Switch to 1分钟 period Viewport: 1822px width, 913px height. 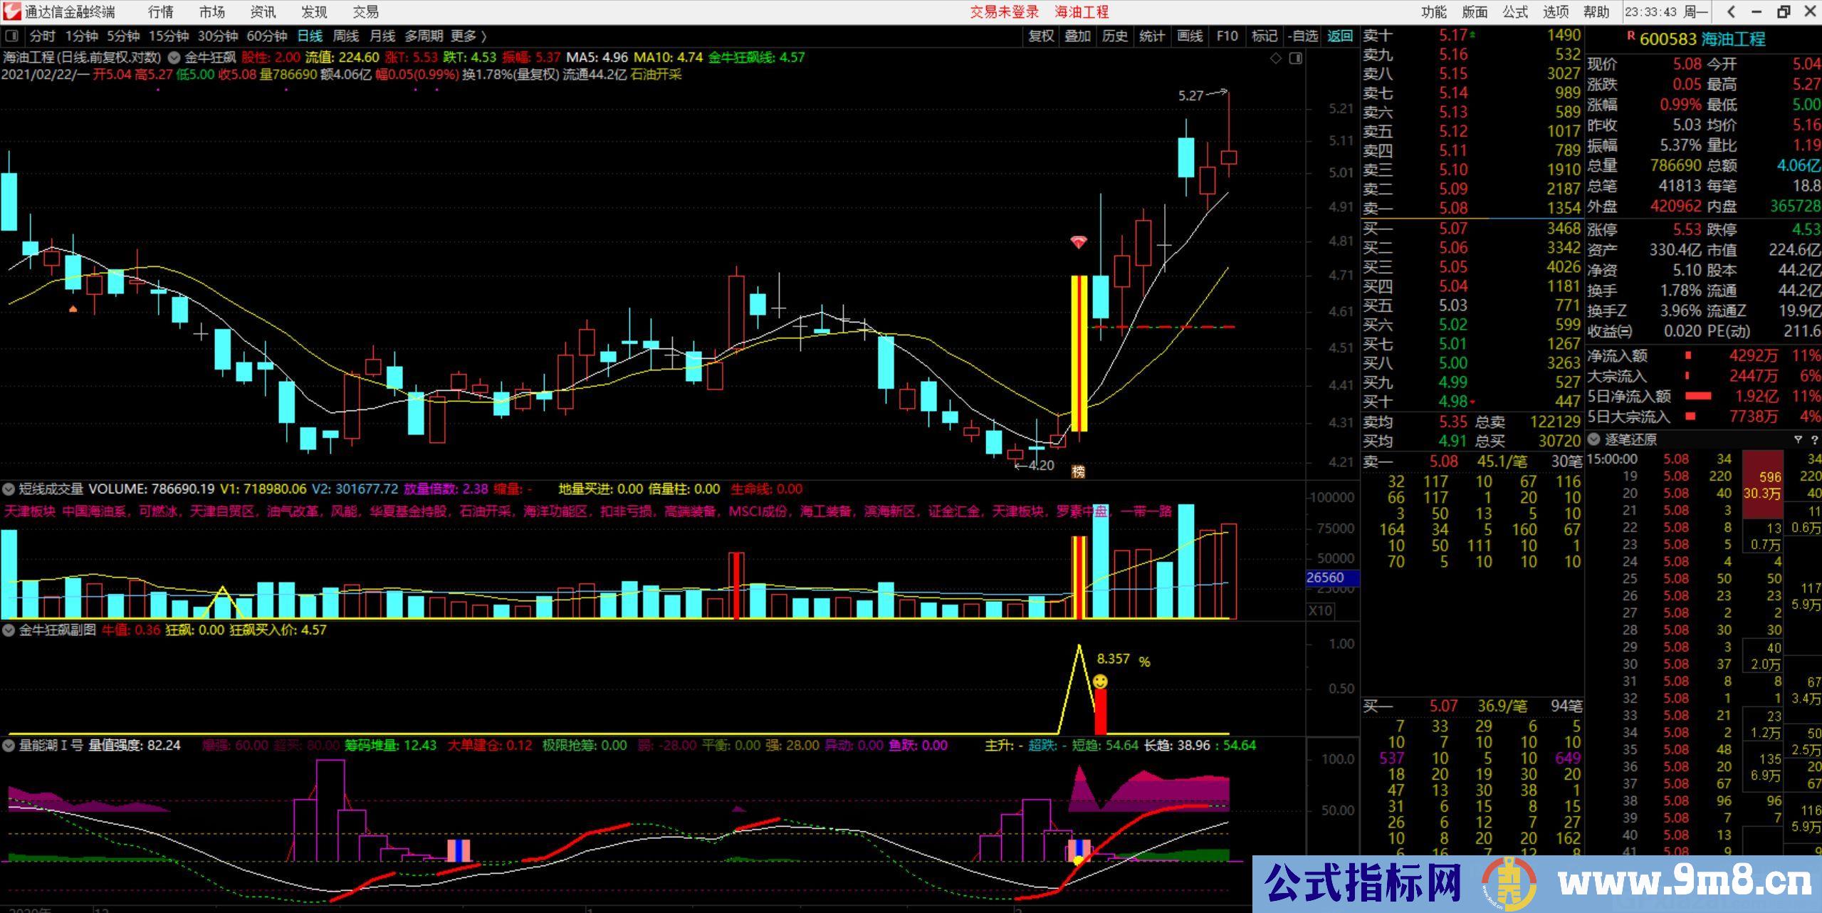[x=82, y=36]
